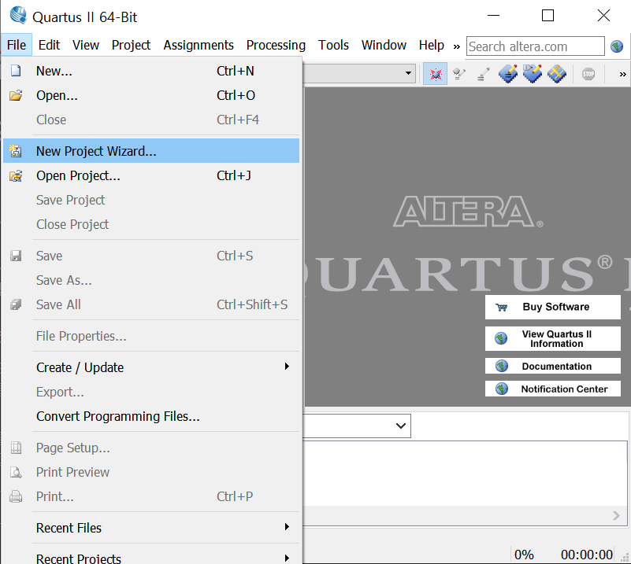Open the File menu
631x564 pixels.
(17, 45)
